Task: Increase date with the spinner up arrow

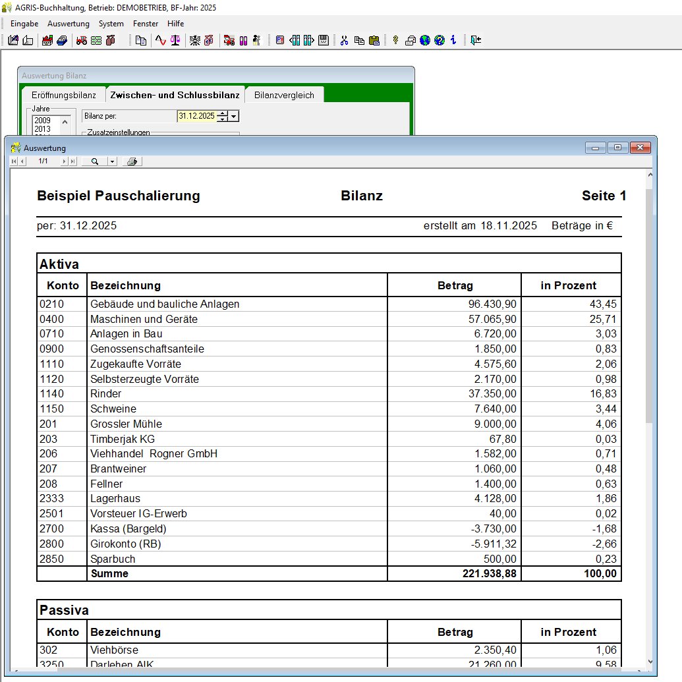Action: click(223, 113)
